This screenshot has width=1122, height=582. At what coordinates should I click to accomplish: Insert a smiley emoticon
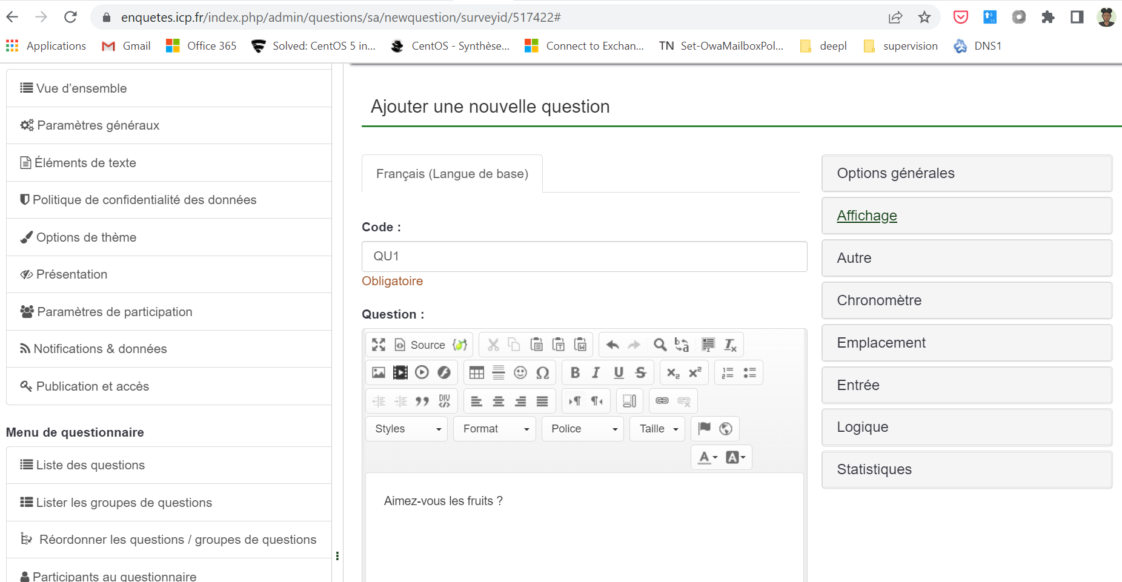point(520,372)
